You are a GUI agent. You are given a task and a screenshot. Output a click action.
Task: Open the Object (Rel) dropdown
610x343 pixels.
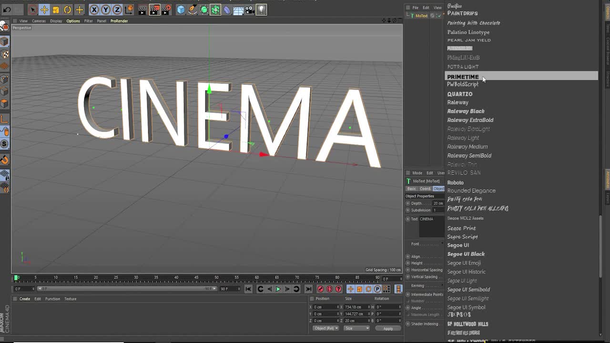pyautogui.click(x=326, y=328)
